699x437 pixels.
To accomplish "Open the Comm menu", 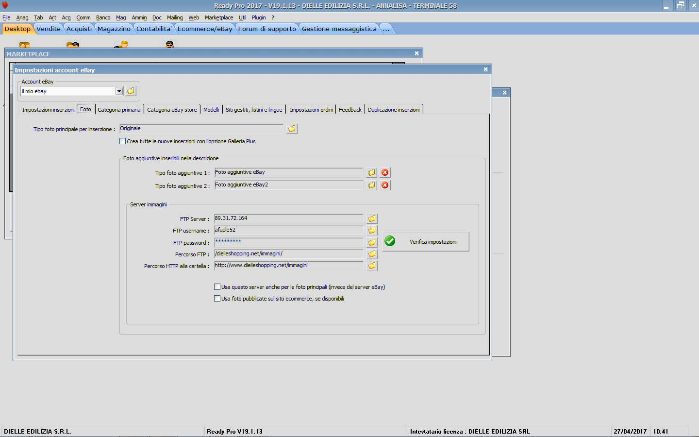I will [83, 17].
